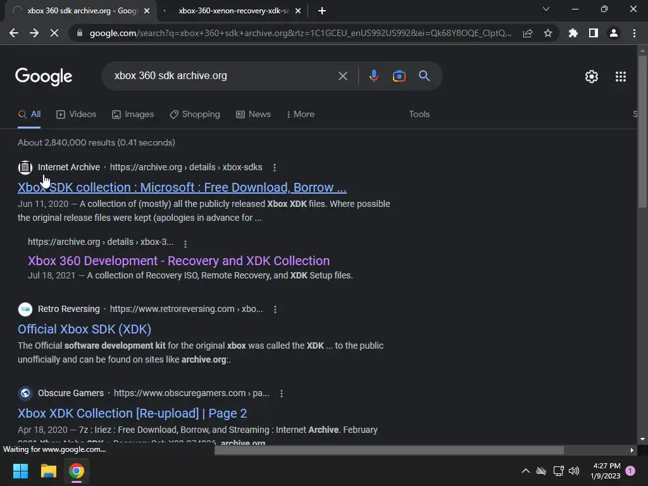Open more options for xbox-3... sub-result
Screen dimensions: 648x486
click(185, 244)
